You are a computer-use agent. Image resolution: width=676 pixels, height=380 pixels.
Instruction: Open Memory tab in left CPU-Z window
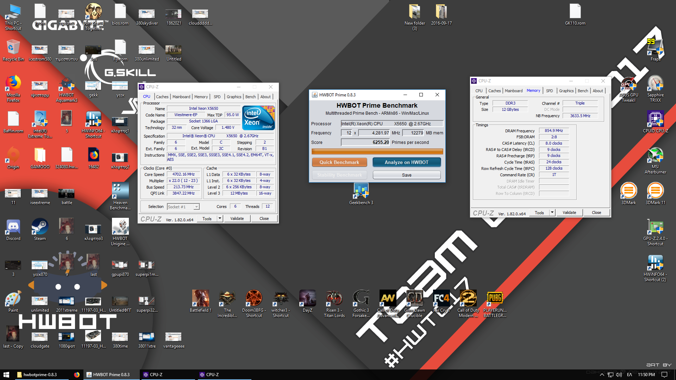[201, 97]
